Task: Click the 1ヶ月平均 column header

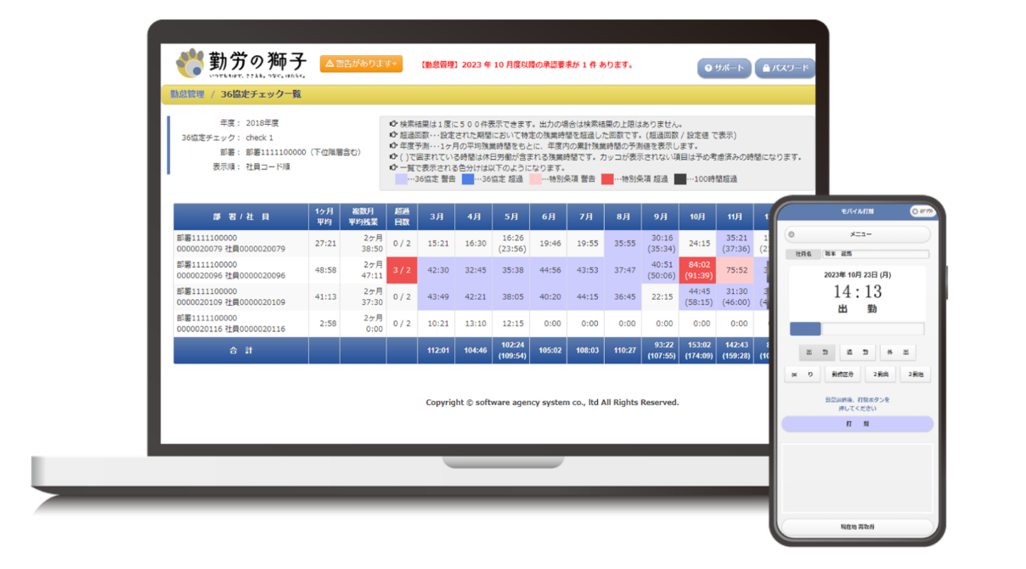Action: click(x=324, y=217)
